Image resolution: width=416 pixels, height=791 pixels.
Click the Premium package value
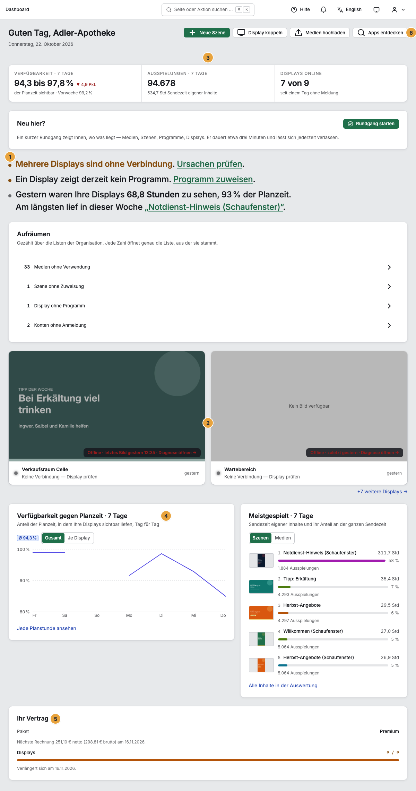[389, 731]
